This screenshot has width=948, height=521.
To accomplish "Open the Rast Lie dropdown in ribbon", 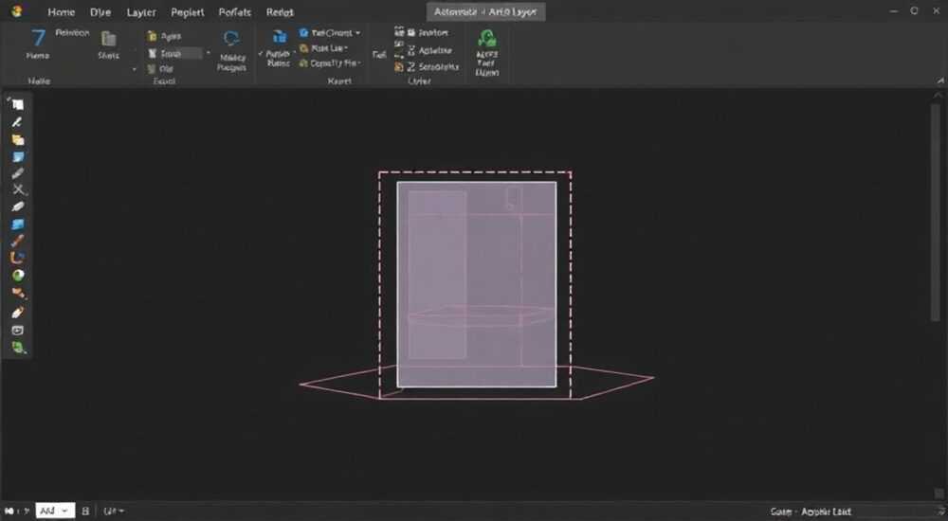I will 324,47.
